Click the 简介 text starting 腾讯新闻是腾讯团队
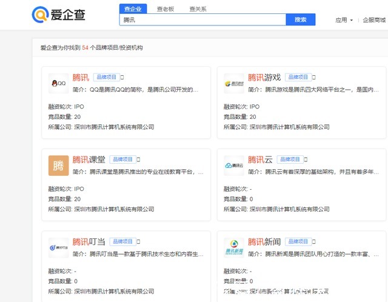Screen dimensions: 388x302 click(313, 254)
